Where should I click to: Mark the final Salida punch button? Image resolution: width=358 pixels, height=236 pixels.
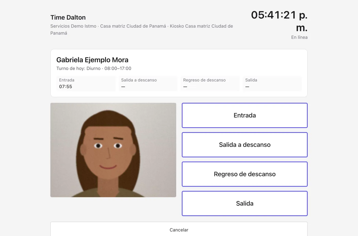click(244, 204)
